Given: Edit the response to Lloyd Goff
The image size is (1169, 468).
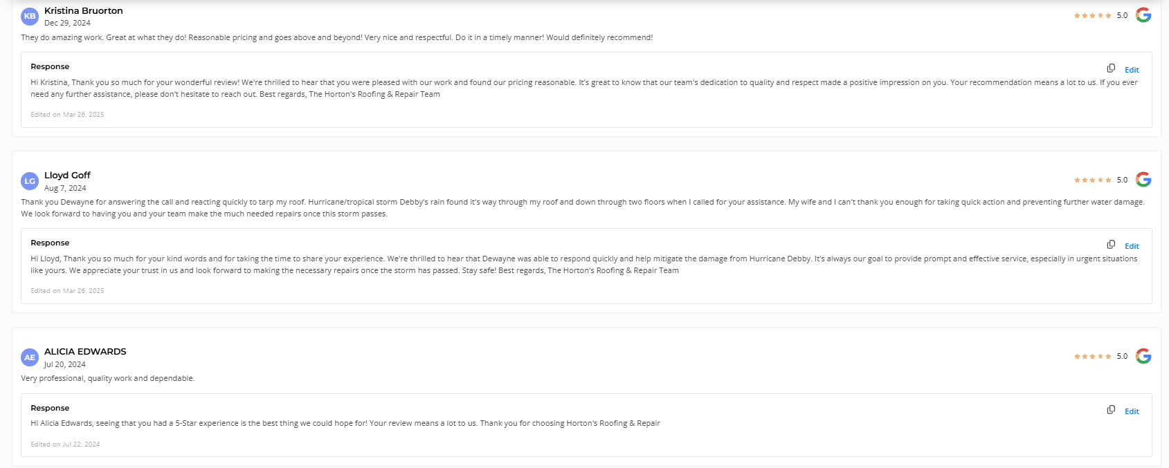Looking at the screenshot, I should pos(1132,246).
